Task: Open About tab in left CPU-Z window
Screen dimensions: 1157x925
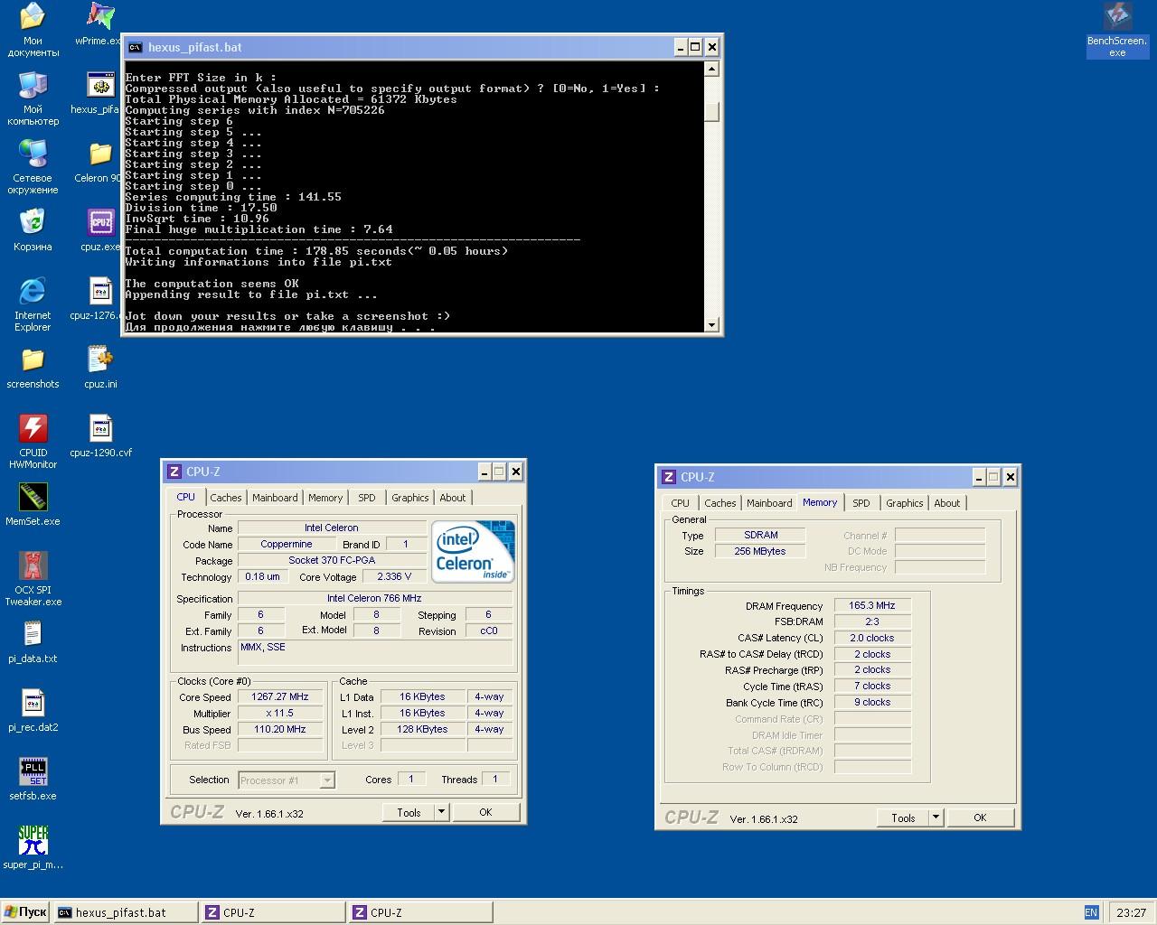Action: point(453,498)
